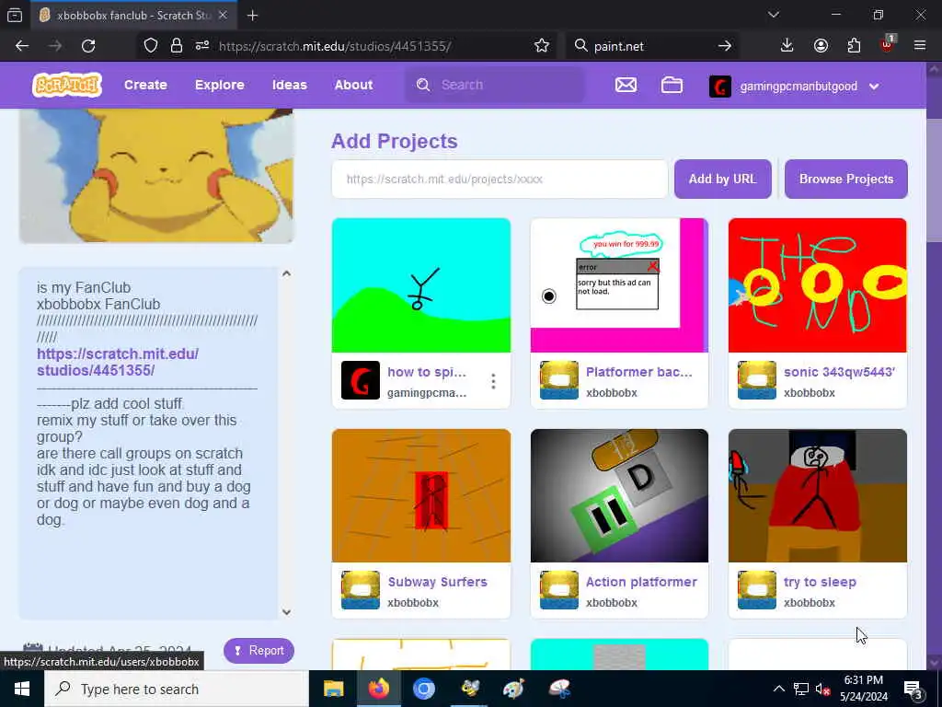
Task: Open the Ideas menu item
Action: [289, 85]
